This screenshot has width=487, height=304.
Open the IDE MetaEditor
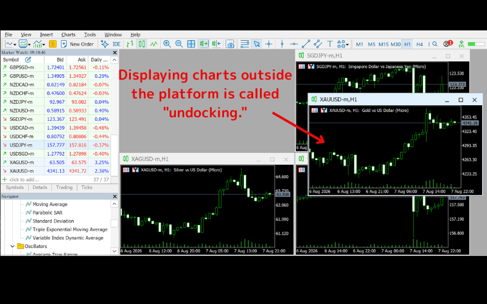(x=116, y=44)
